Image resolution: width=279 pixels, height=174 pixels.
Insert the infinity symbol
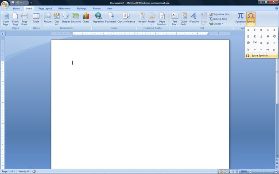click(x=268, y=50)
